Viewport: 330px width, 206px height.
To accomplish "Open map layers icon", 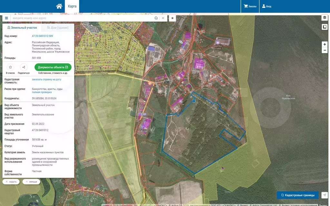I will [x=325, y=18].
